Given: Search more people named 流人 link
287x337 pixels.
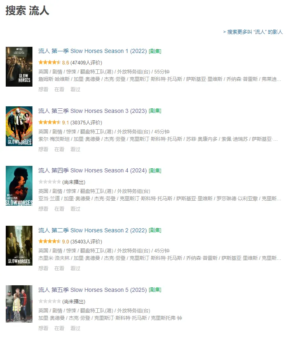Looking at the screenshot, I should (x=253, y=32).
